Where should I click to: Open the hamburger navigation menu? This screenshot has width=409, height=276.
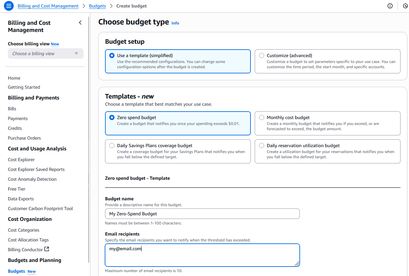click(x=9, y=6)
